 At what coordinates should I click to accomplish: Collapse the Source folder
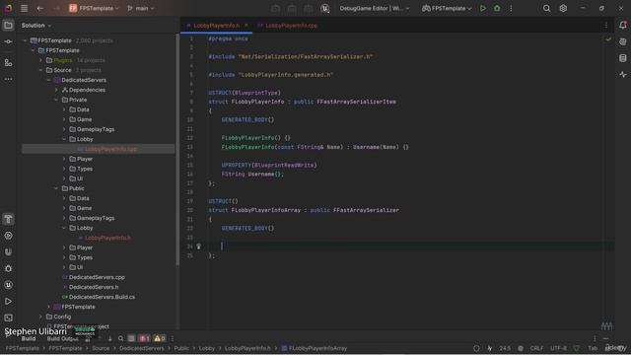(x=40, y=70)
